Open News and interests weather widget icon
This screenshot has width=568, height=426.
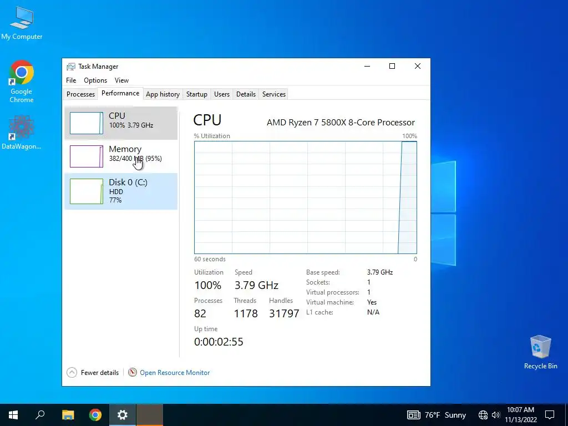413,415
